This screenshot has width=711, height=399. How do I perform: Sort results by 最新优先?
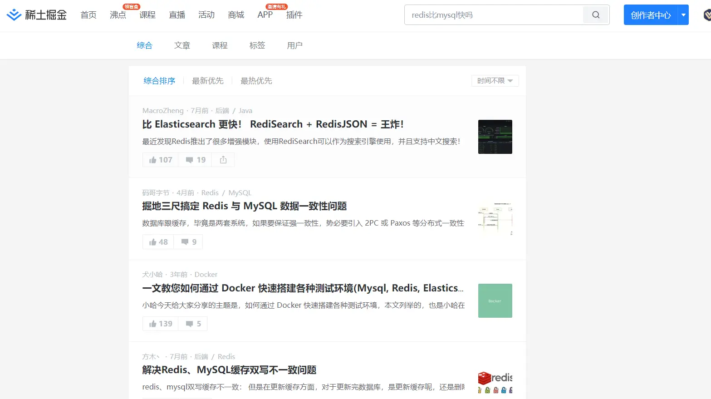[208, 81]
